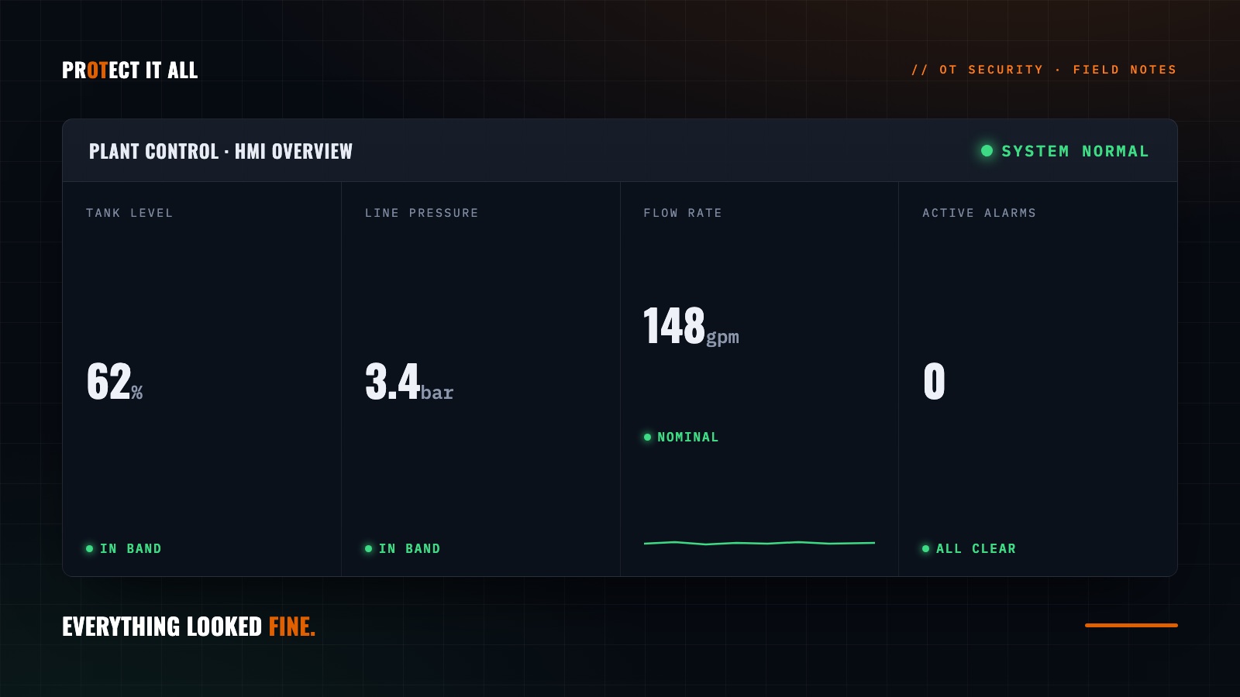Click the Plant Control HMI Overview title
This screenshot has width=1240, height=697.
click(x=221, y=151)
